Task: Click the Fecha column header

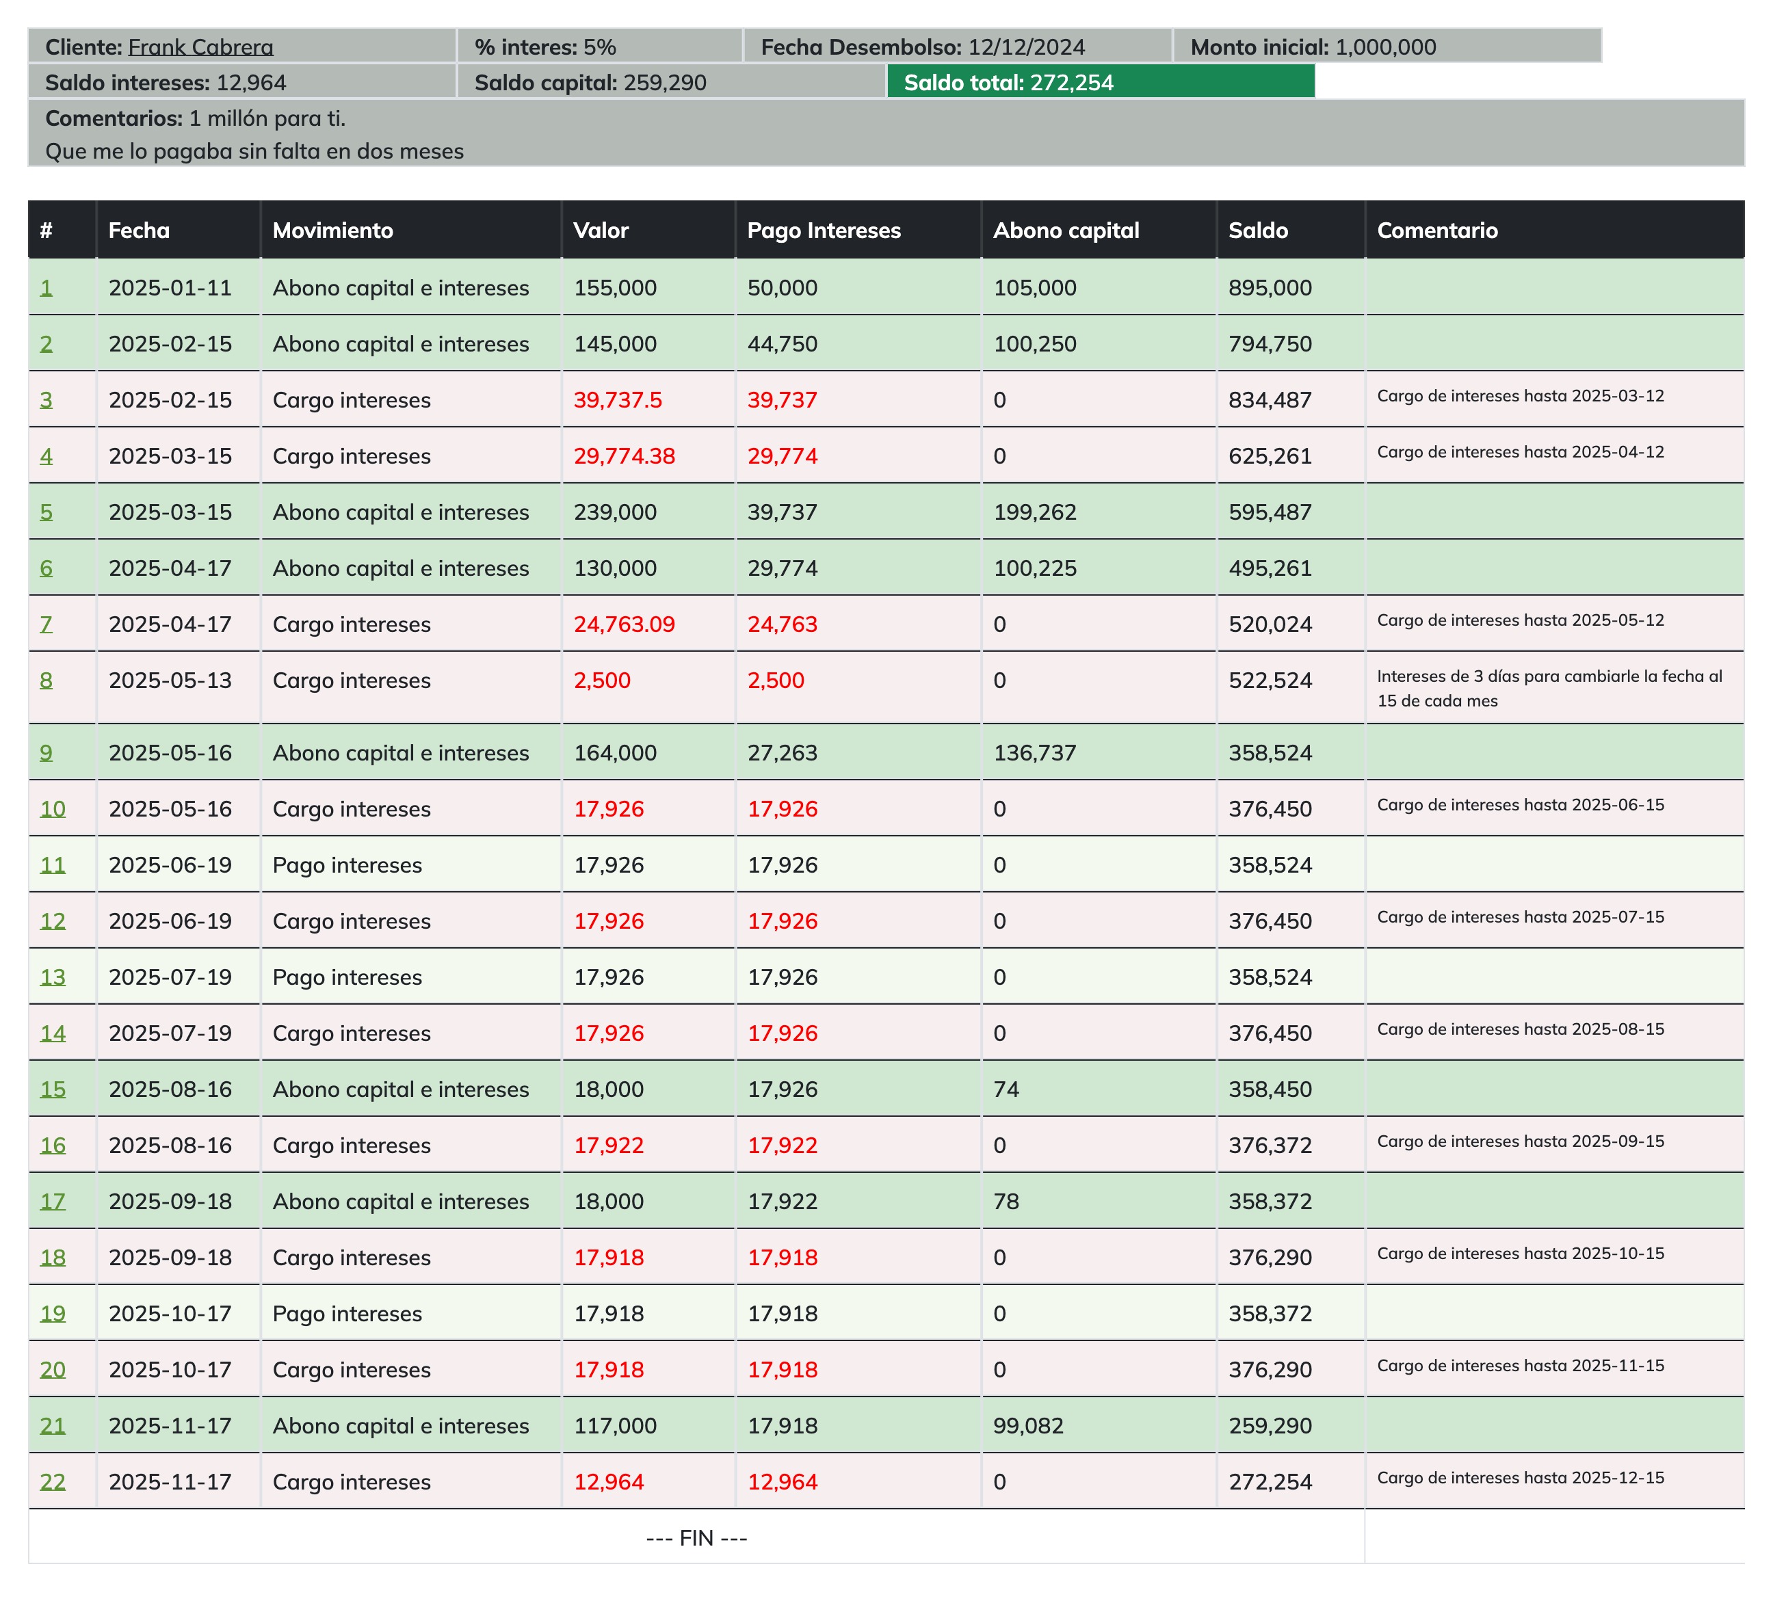Action: point(139,230)
